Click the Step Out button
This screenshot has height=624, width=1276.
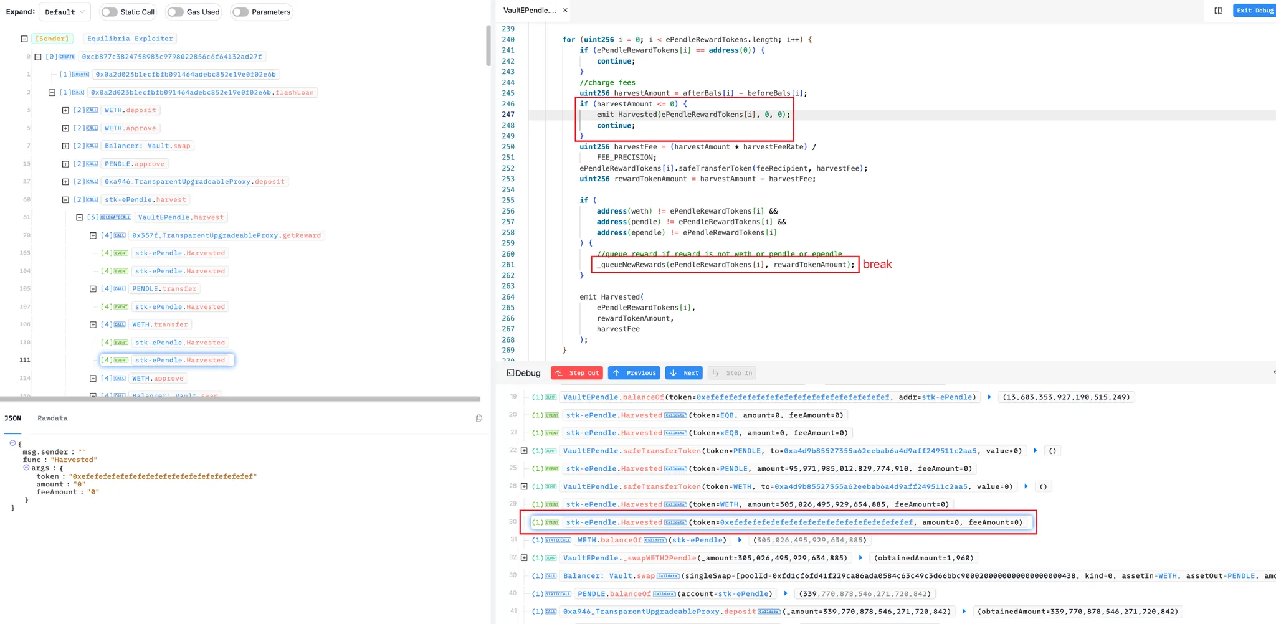577,373
